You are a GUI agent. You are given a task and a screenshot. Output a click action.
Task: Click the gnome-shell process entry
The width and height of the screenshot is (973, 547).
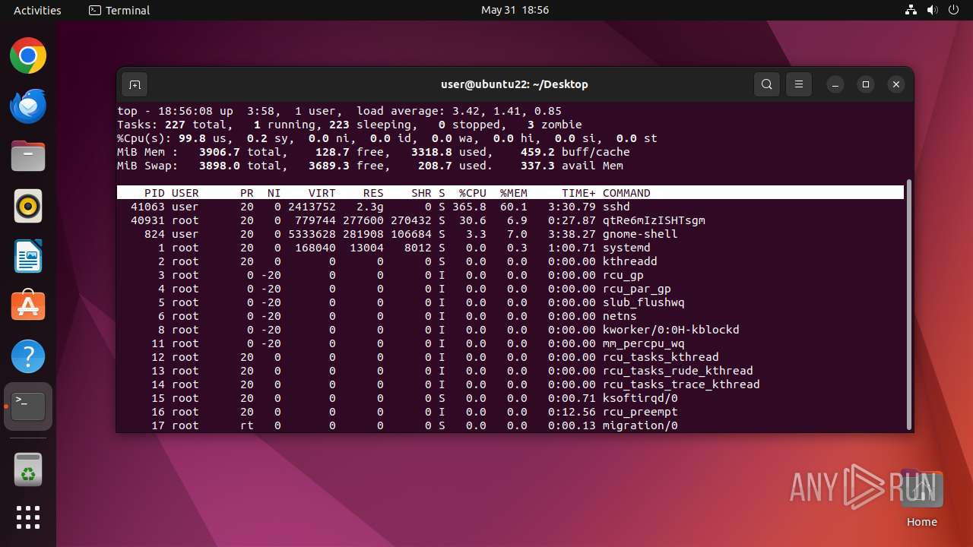640,234
